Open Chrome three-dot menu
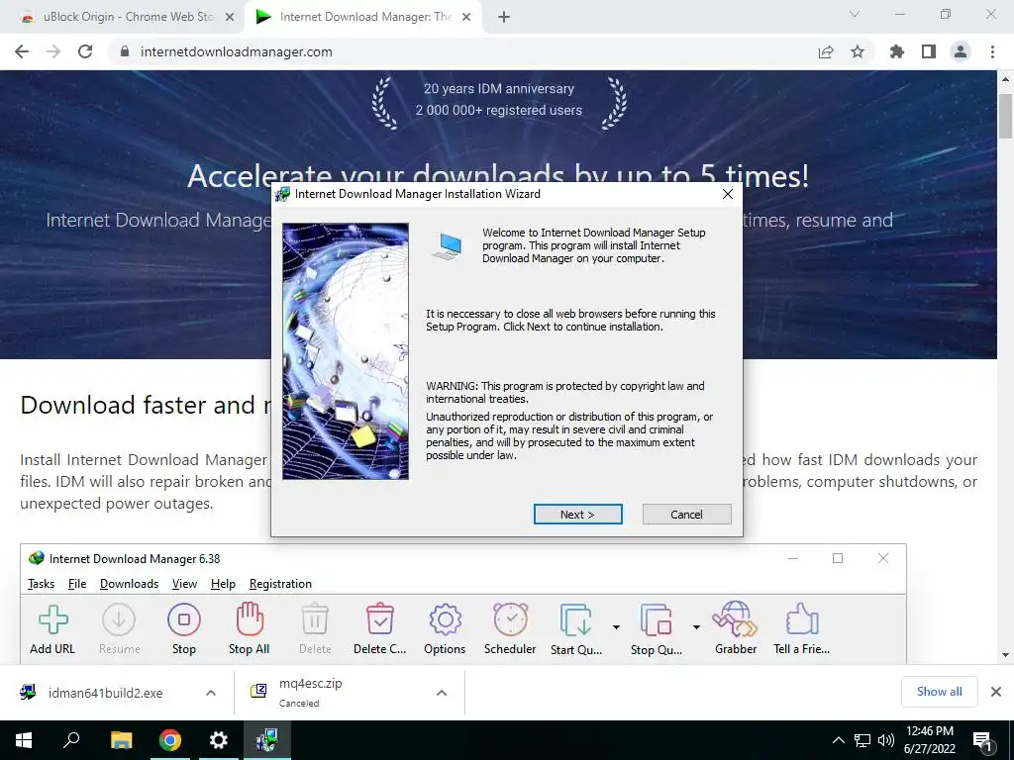 point(992,51)
